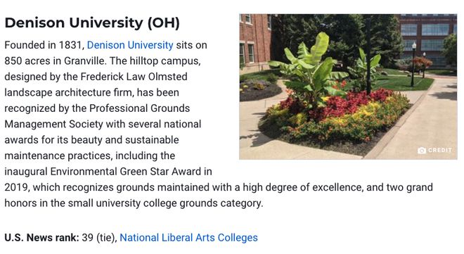Show the photo CREDIT label
The height and width of the screenshot is (254, 464).
tap(440, 151)
